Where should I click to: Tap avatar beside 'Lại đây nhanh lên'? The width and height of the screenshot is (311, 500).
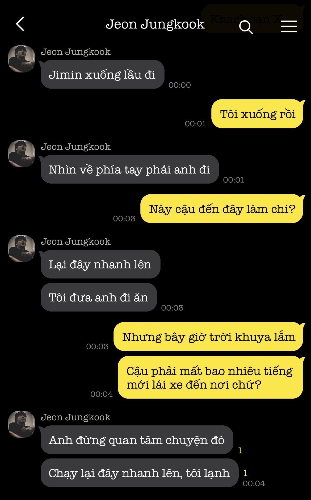(22, 248)
